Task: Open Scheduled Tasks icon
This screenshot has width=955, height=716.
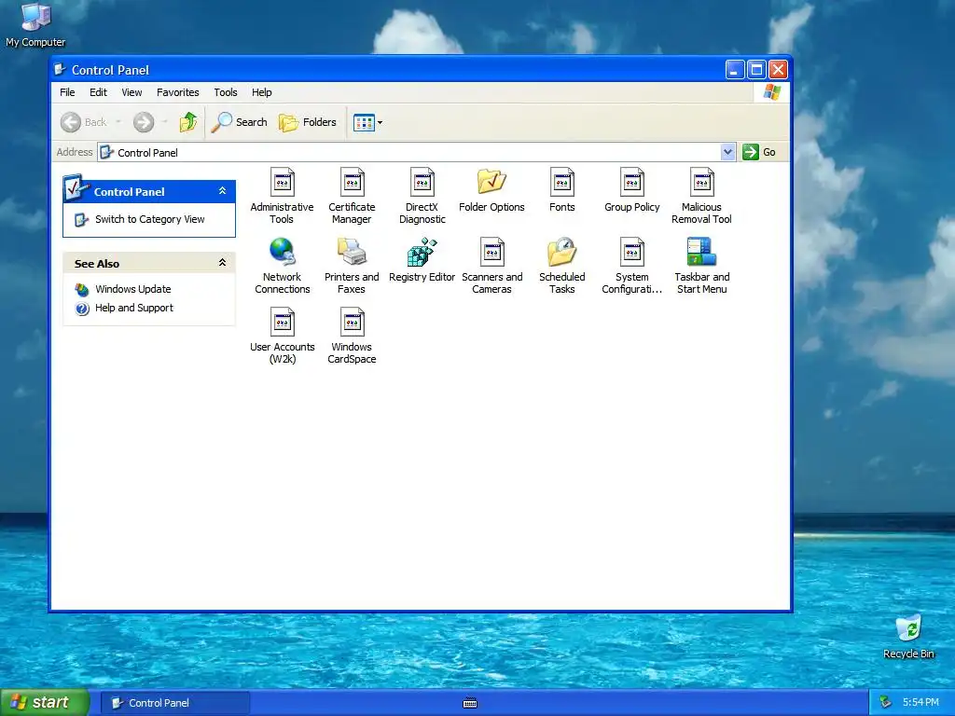Action: (562, 266)
